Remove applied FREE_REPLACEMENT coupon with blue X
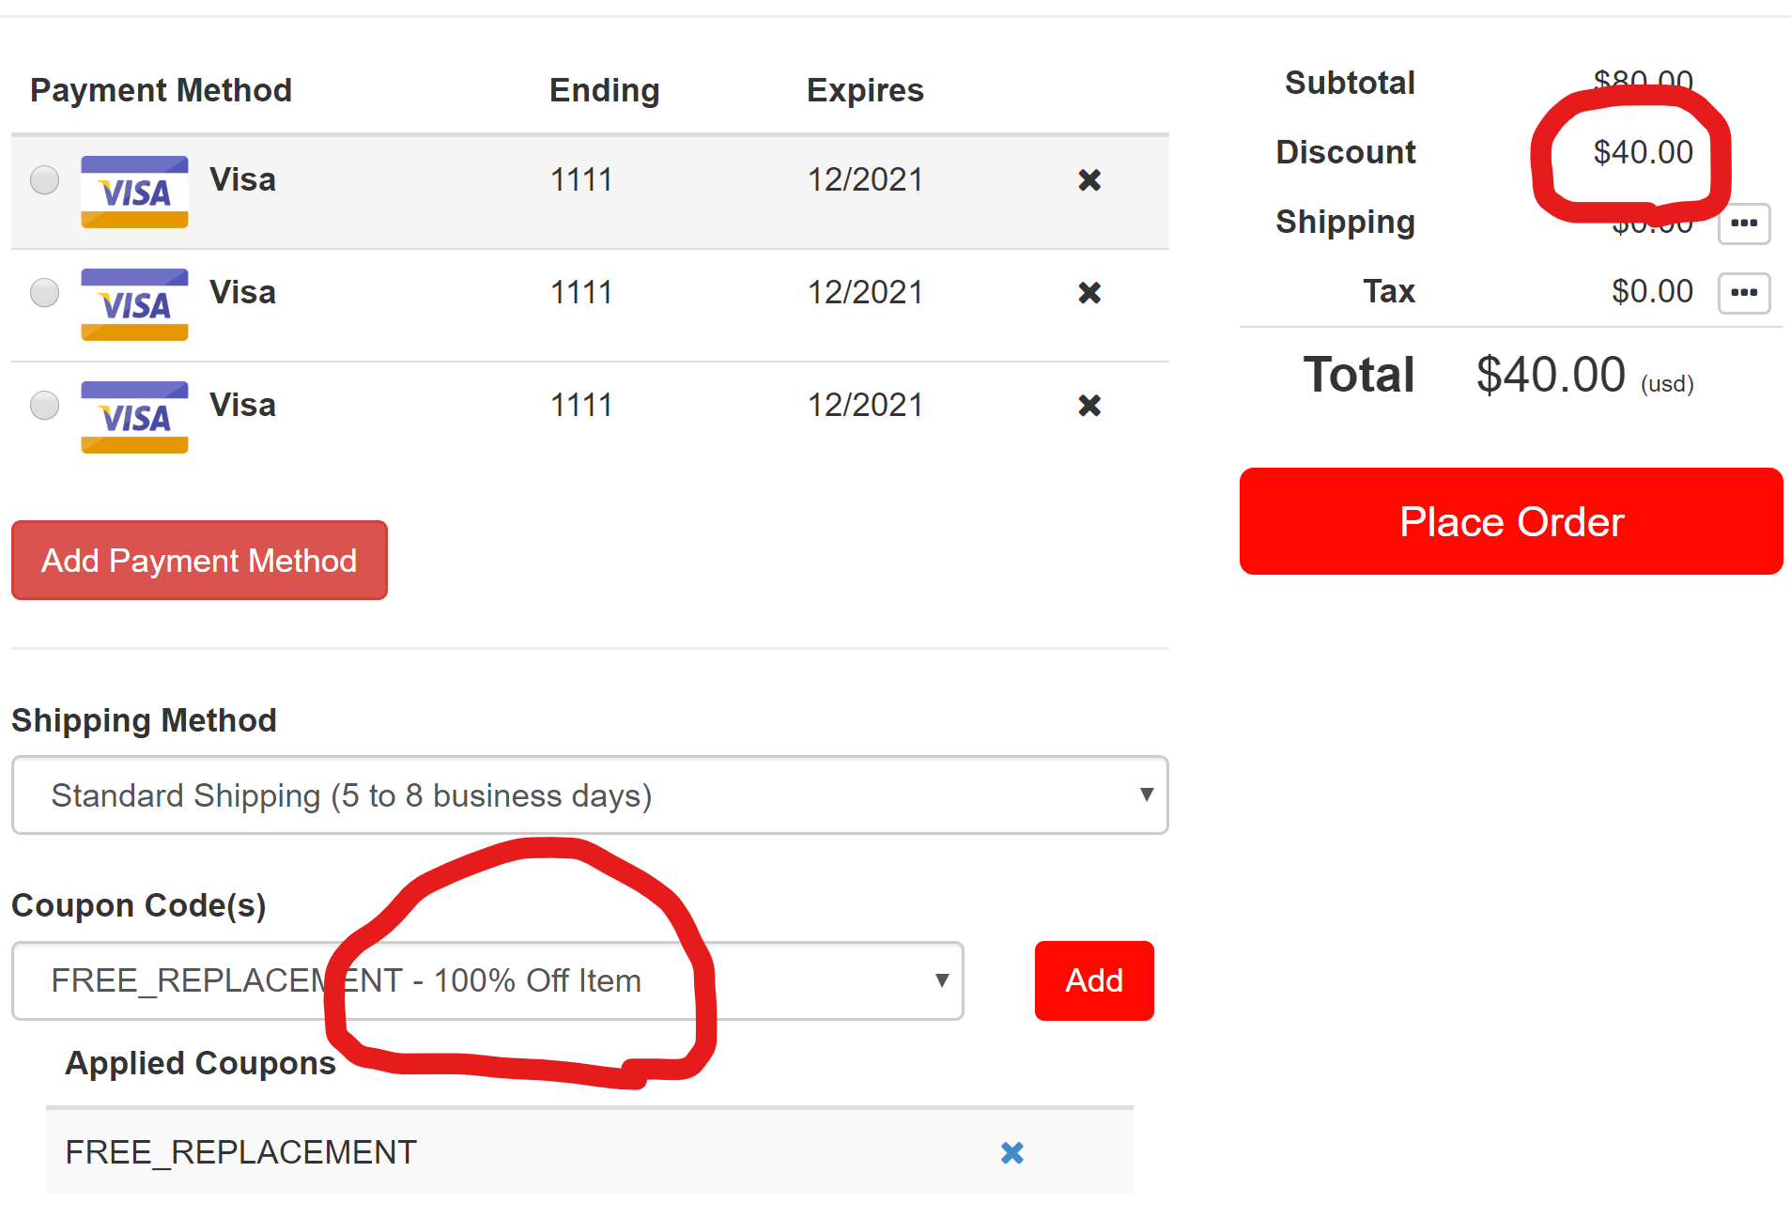Screen dimensions: 1791x1218 (x=1011, y=1152)
